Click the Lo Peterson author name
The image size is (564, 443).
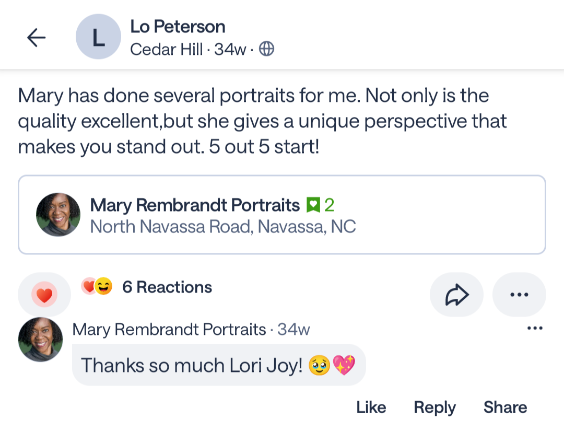tap(178, 26)
